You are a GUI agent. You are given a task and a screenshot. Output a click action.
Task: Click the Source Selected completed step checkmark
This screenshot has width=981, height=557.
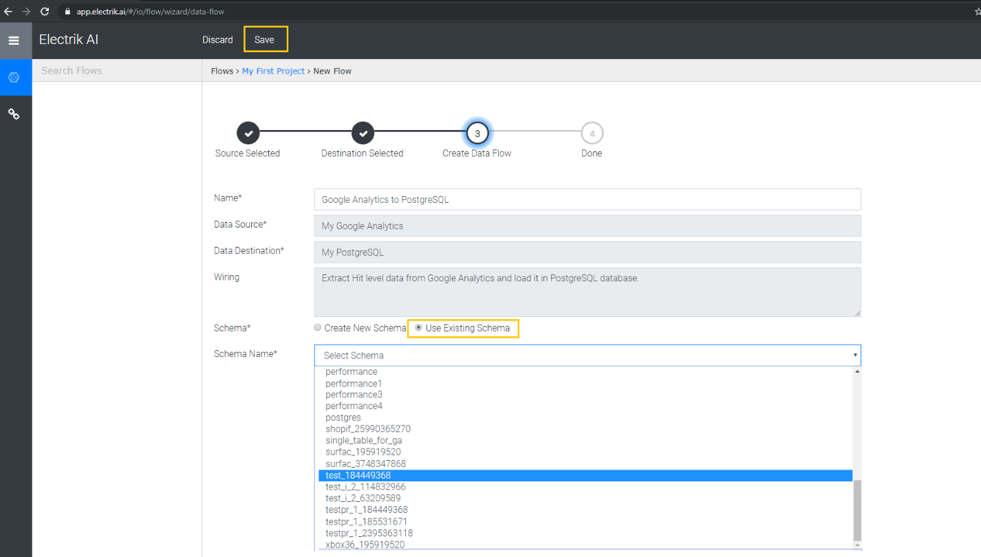pos(248,133)
